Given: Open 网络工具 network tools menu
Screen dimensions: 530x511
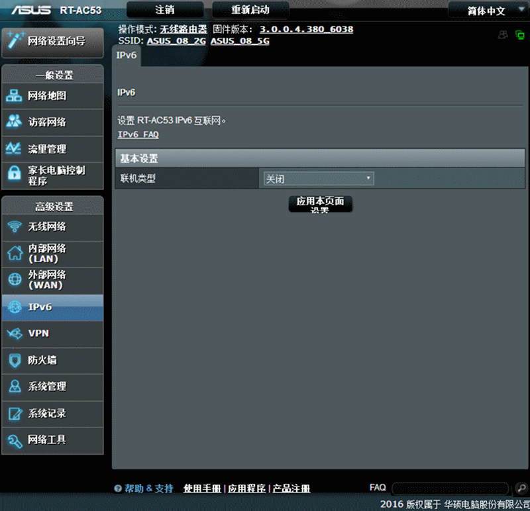Looking at the screenshot, I should (53, 440).
